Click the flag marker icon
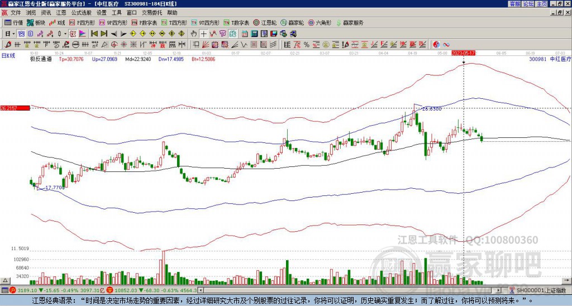This screenshot has height=306, width=572. point(83,34)
